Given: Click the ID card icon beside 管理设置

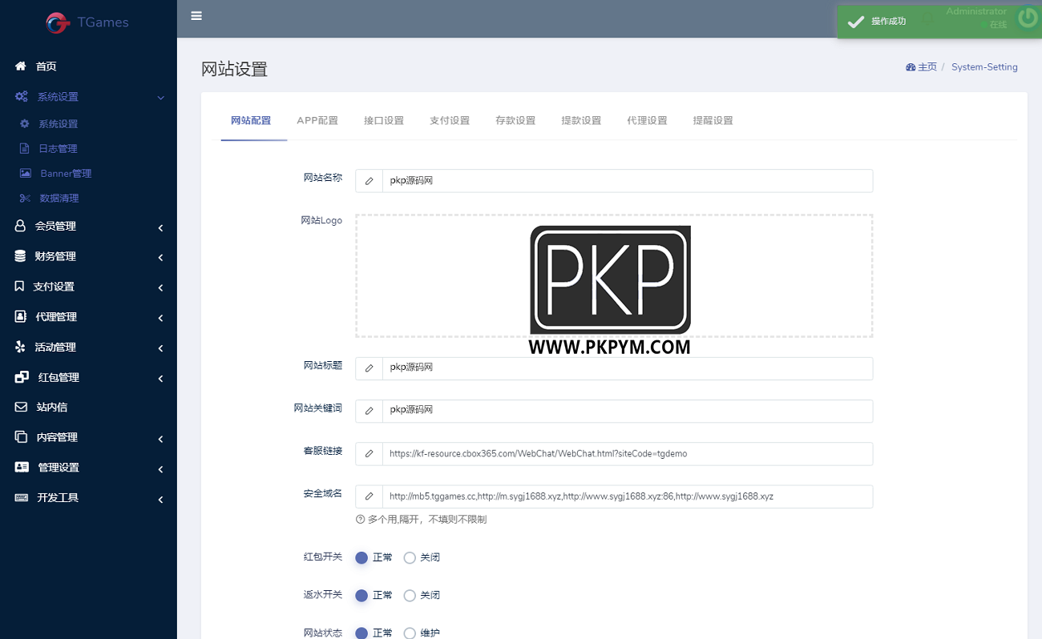Looking at the screenshot, I should point(22,468).
